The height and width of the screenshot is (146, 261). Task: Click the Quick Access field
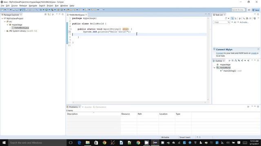coord(238,10)
